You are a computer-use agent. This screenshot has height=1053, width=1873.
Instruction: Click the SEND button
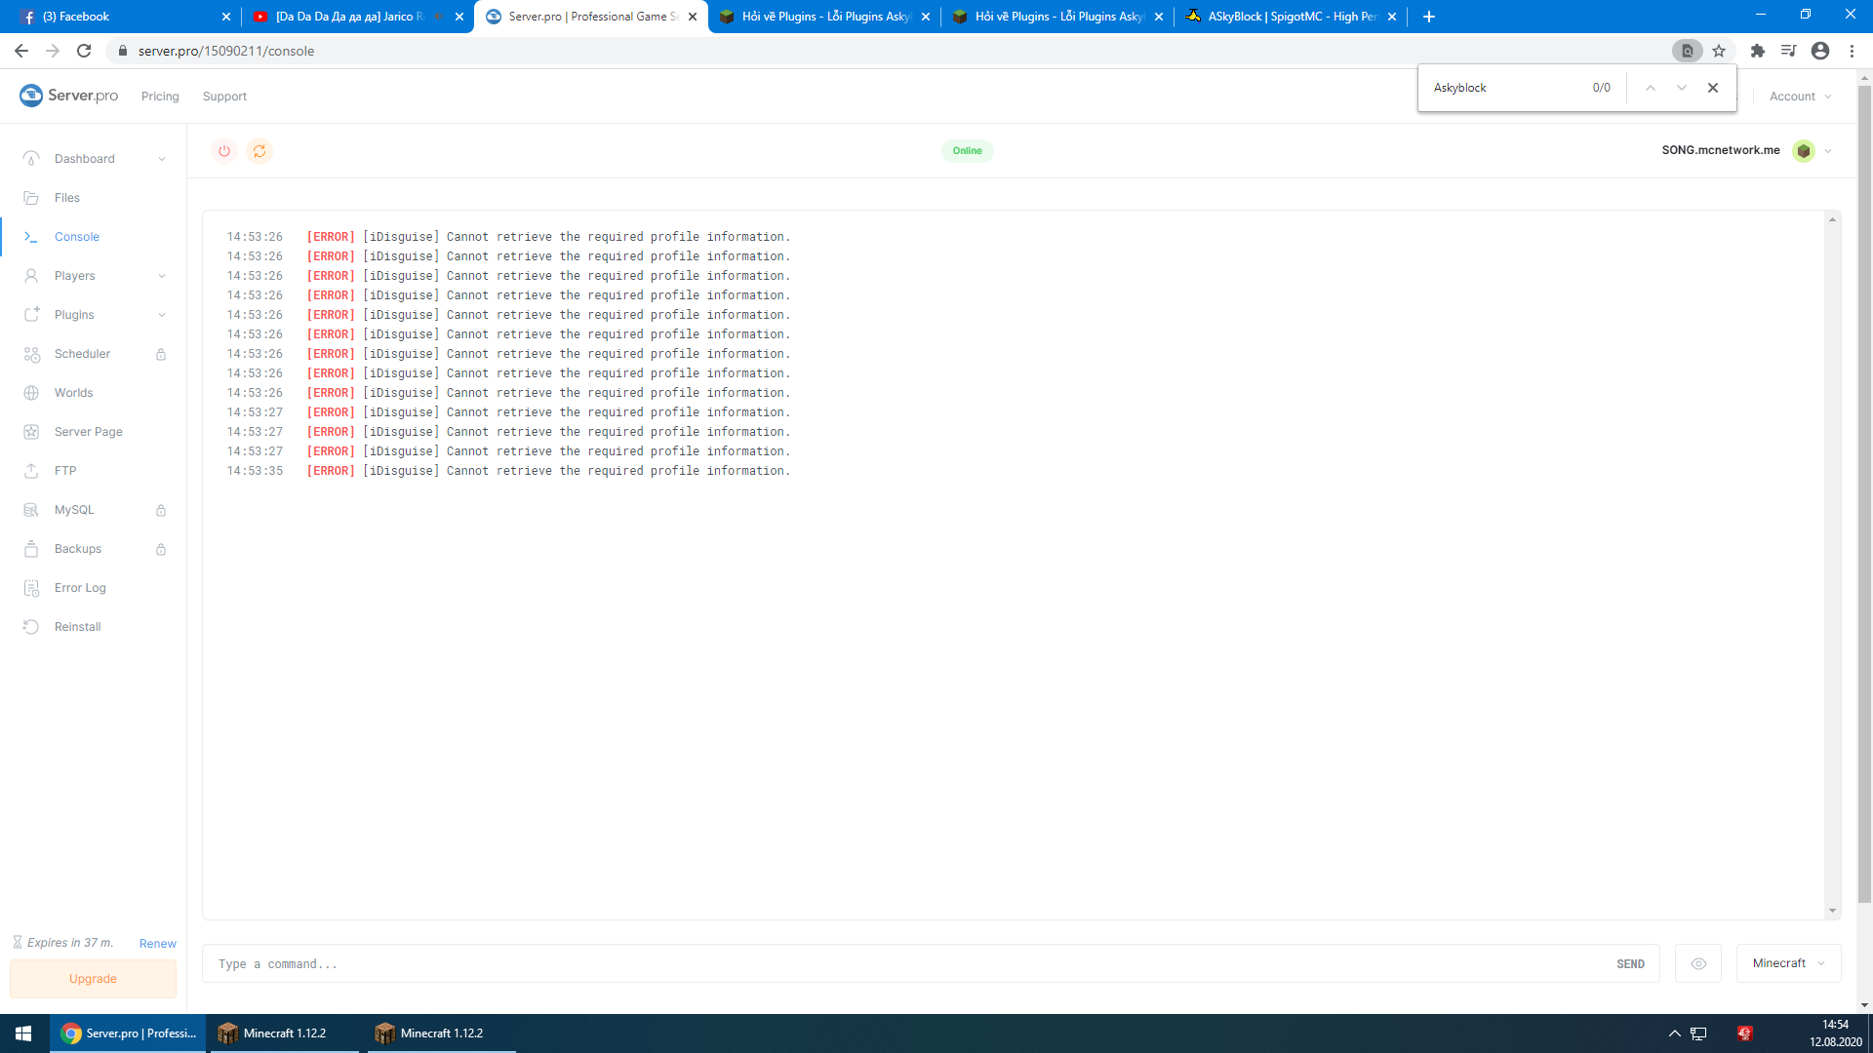[1630, 964]
